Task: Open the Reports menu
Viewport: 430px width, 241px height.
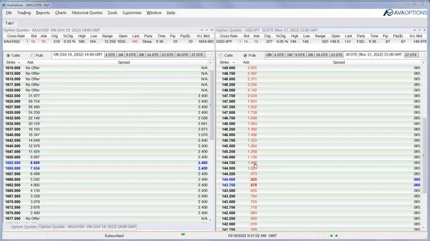Action: [43, 13]
